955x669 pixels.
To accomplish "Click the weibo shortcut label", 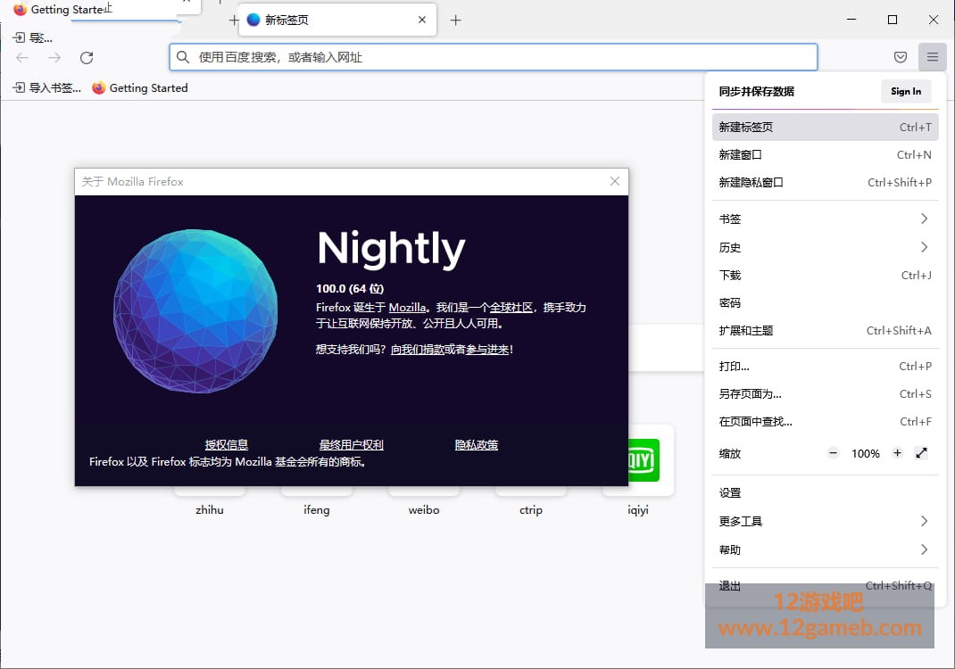I will 424,510.
